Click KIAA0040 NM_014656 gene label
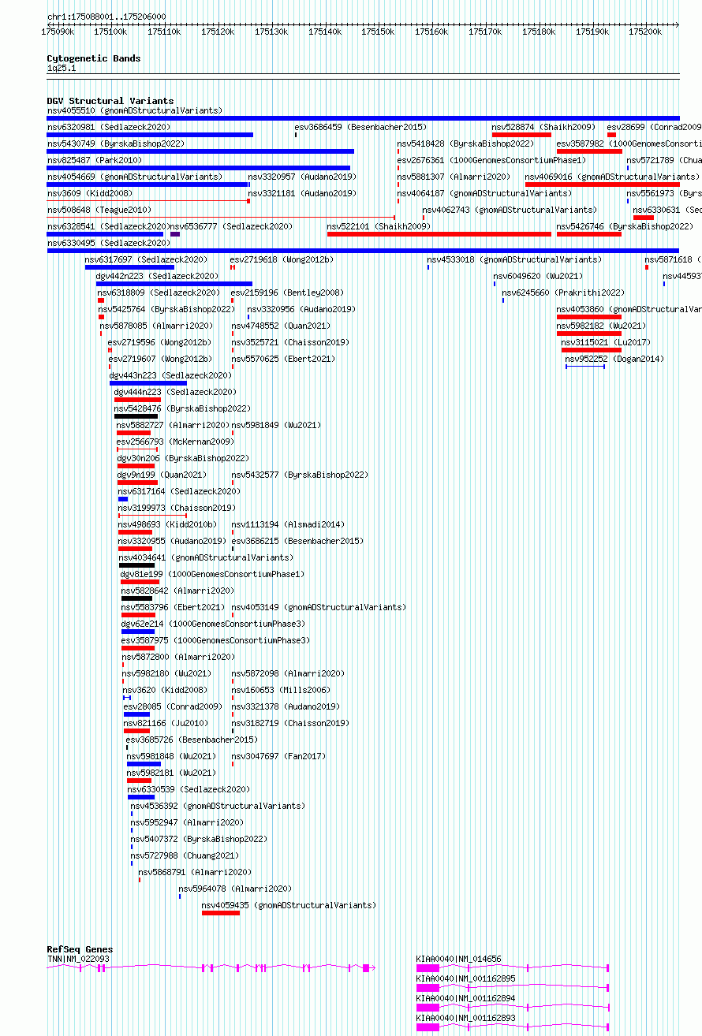The height and width of the screenshot is (1036, 702). (x=459, y=960)
